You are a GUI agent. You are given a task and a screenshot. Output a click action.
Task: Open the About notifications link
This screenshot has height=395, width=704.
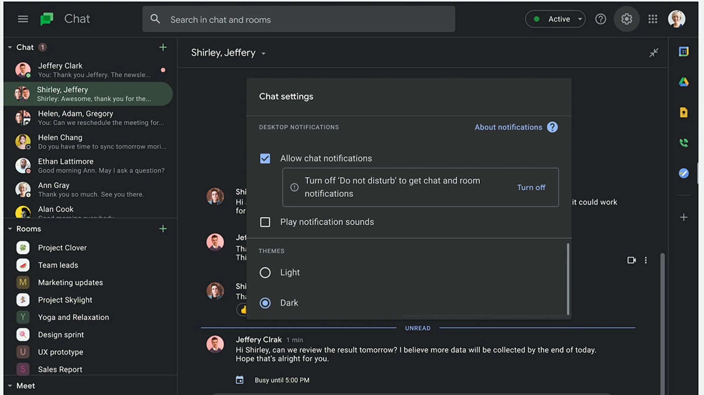click(x=508, y=127)
